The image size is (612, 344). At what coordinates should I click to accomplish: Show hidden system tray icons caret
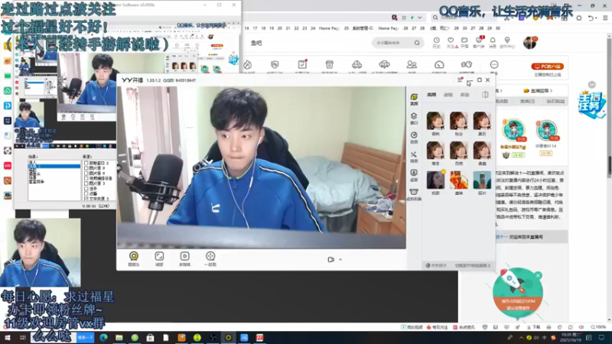click(521, 338)
